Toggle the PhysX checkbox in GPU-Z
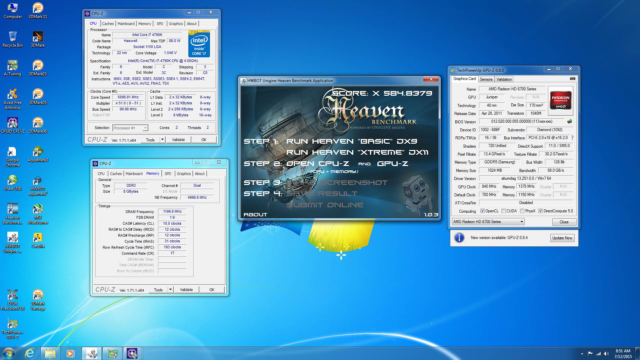This screenshot has width=640, height=360. 522,211
